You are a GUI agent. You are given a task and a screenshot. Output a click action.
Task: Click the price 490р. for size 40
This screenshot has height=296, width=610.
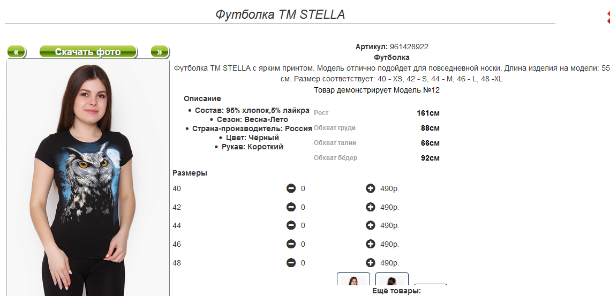390,189
